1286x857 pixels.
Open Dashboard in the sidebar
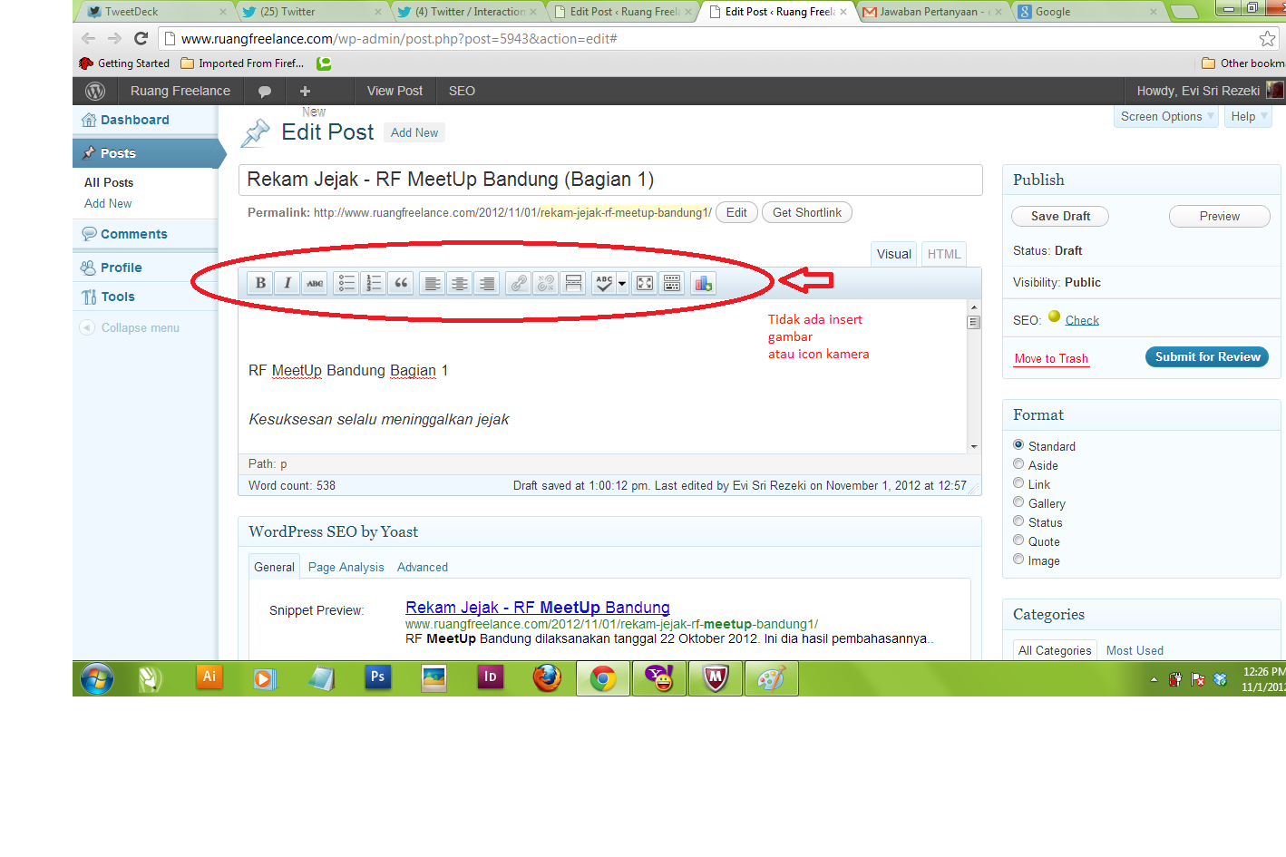(134, 120)
